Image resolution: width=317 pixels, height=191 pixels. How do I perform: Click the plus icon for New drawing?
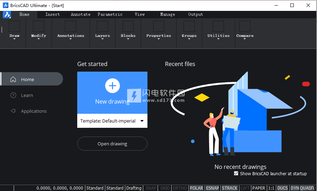pyautogui.click(x=112, y=86)
